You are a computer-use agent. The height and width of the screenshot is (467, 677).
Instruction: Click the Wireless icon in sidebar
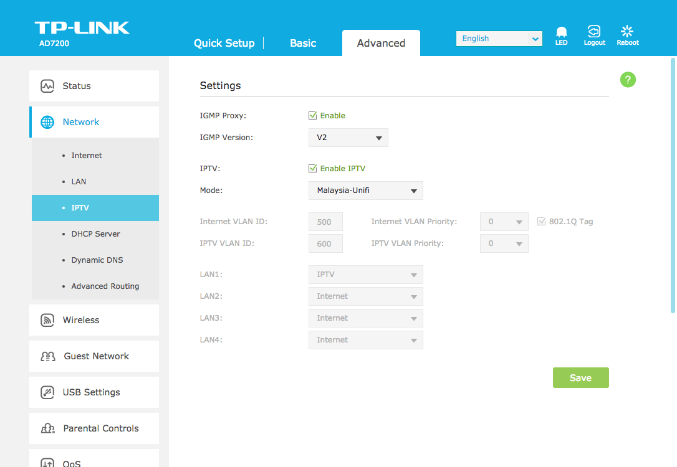click(47, 320)
